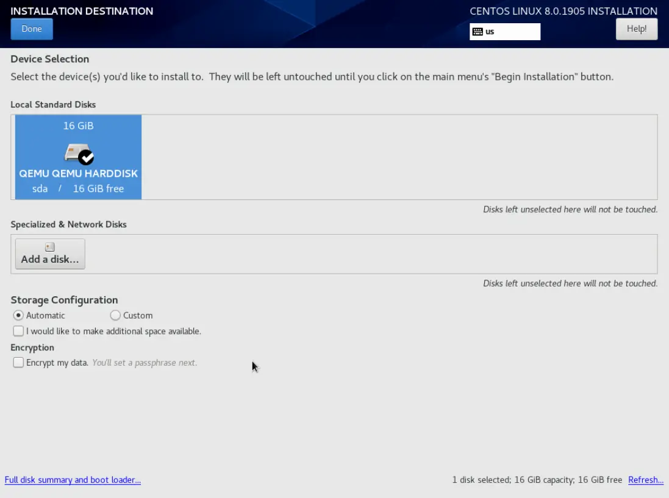Viewport: 669px width, 498px height.
Task: Tick the Encrypt my data checkbox
Action: tap(18, 363)
